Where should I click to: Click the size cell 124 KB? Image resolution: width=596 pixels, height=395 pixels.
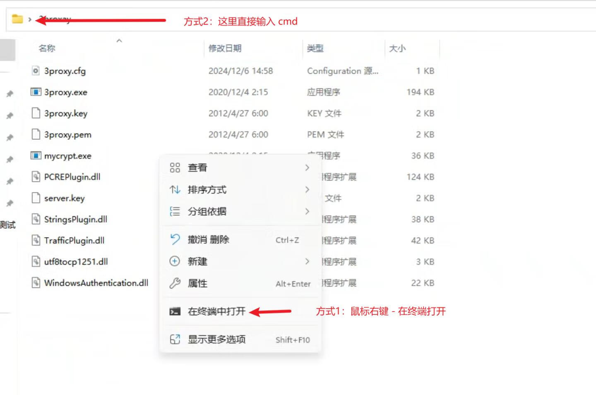tap(421, 177)
